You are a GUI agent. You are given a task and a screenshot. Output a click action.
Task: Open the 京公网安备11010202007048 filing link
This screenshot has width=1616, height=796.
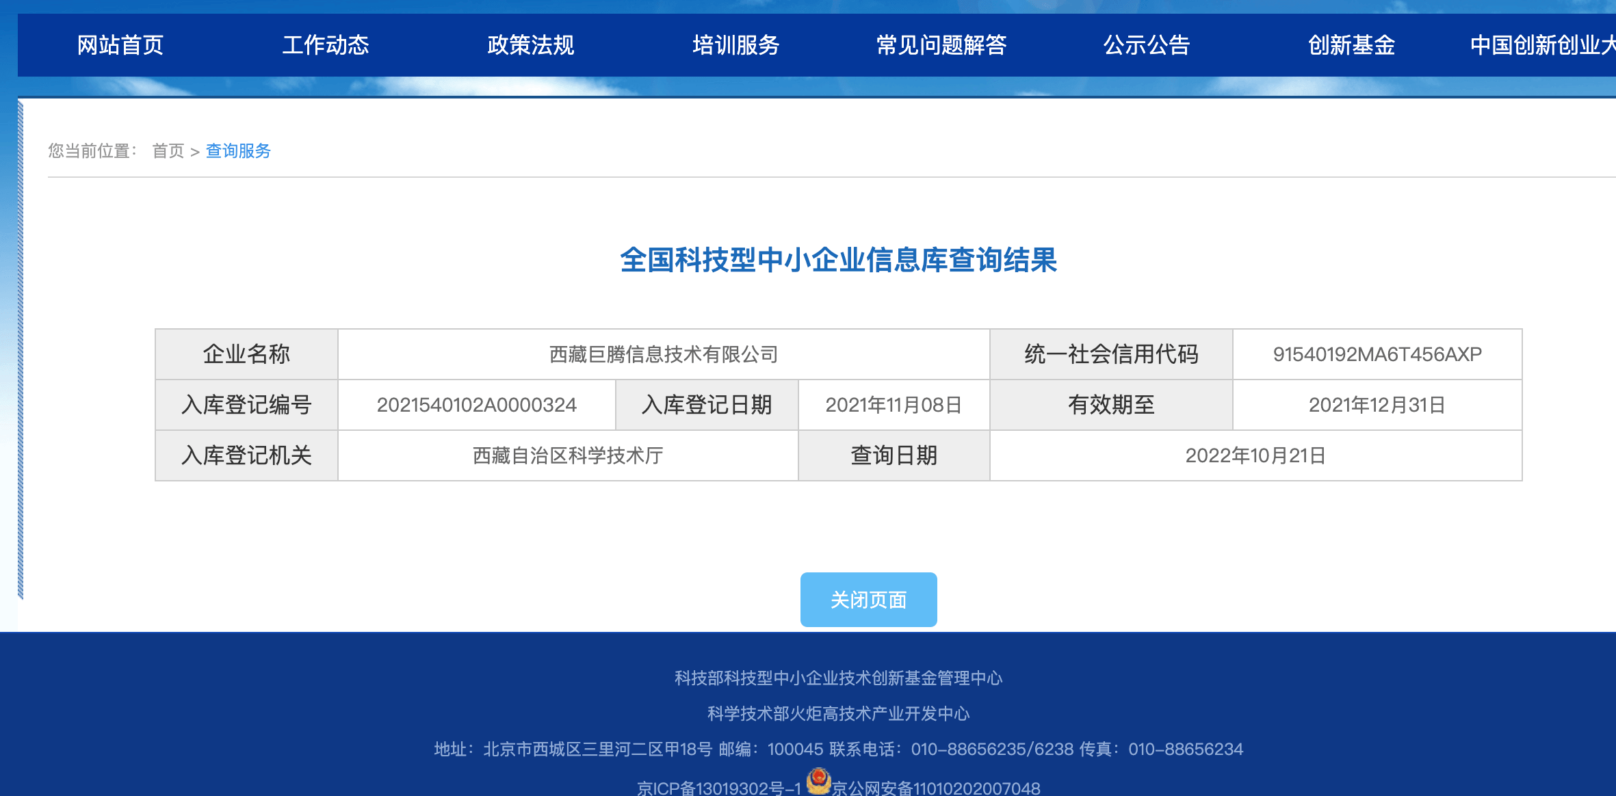tap(937, 787)
